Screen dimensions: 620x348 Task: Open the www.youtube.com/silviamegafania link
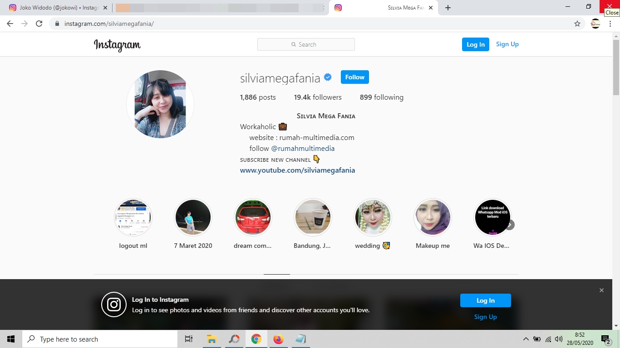(297, 170)
